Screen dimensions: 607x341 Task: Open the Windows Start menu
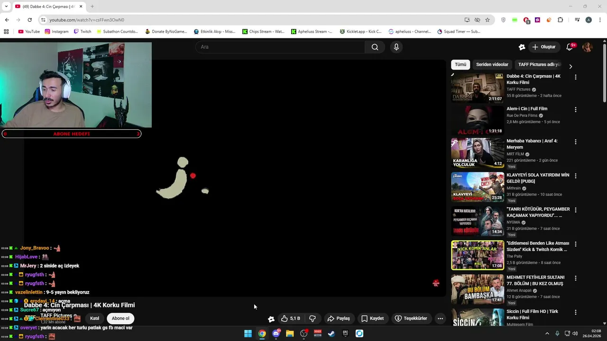point(248,333)
